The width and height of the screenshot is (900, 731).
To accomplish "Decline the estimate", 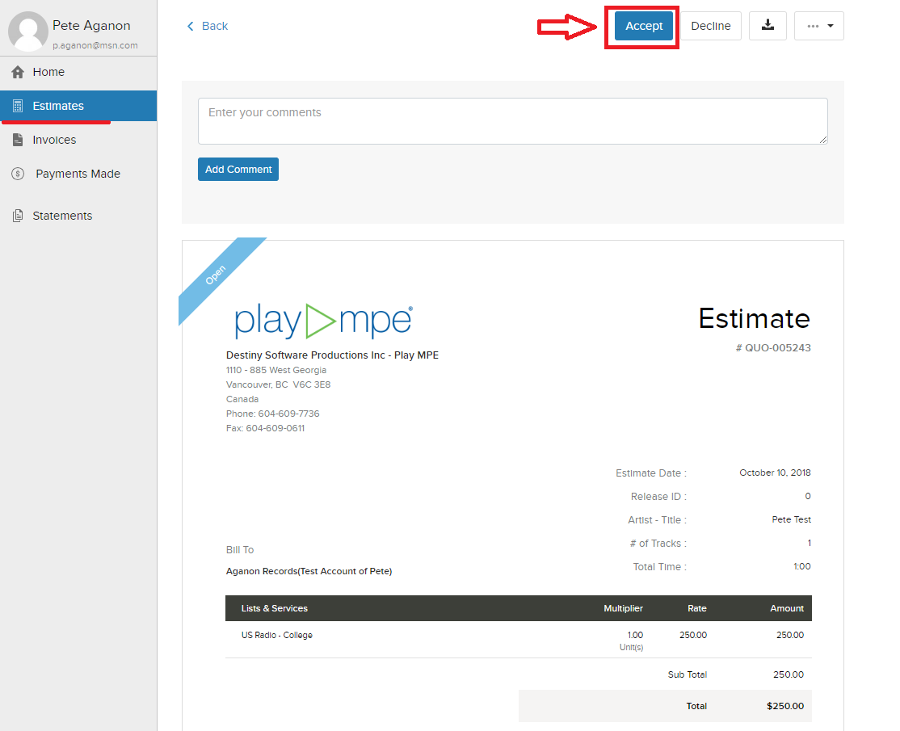I will click(711, 26).
